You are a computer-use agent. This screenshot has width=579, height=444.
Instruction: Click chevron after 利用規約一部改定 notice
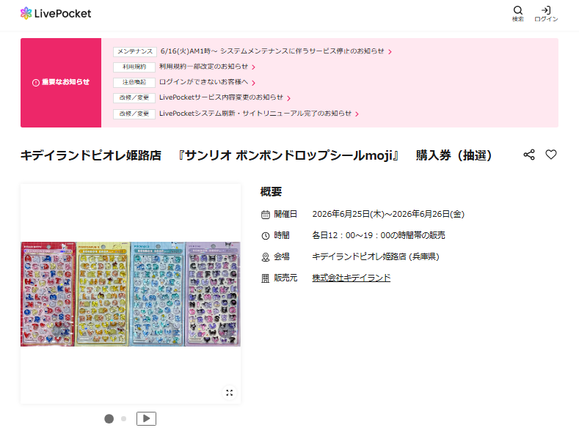(254, 67)
